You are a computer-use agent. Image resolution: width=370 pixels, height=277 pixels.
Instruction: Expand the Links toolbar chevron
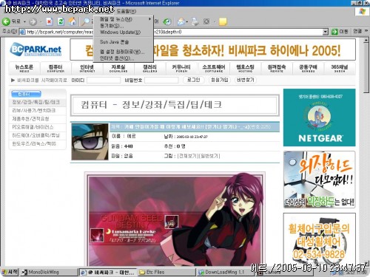366,31
